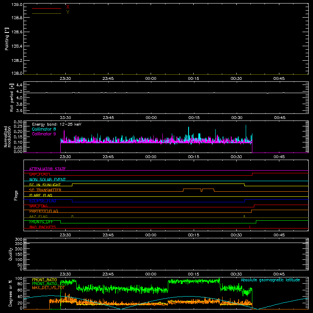Click the ATTENUATOR_STATE flag label

tap(47, 169)
